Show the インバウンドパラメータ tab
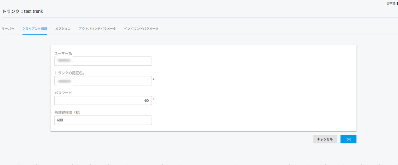 [x=141, y=29]
